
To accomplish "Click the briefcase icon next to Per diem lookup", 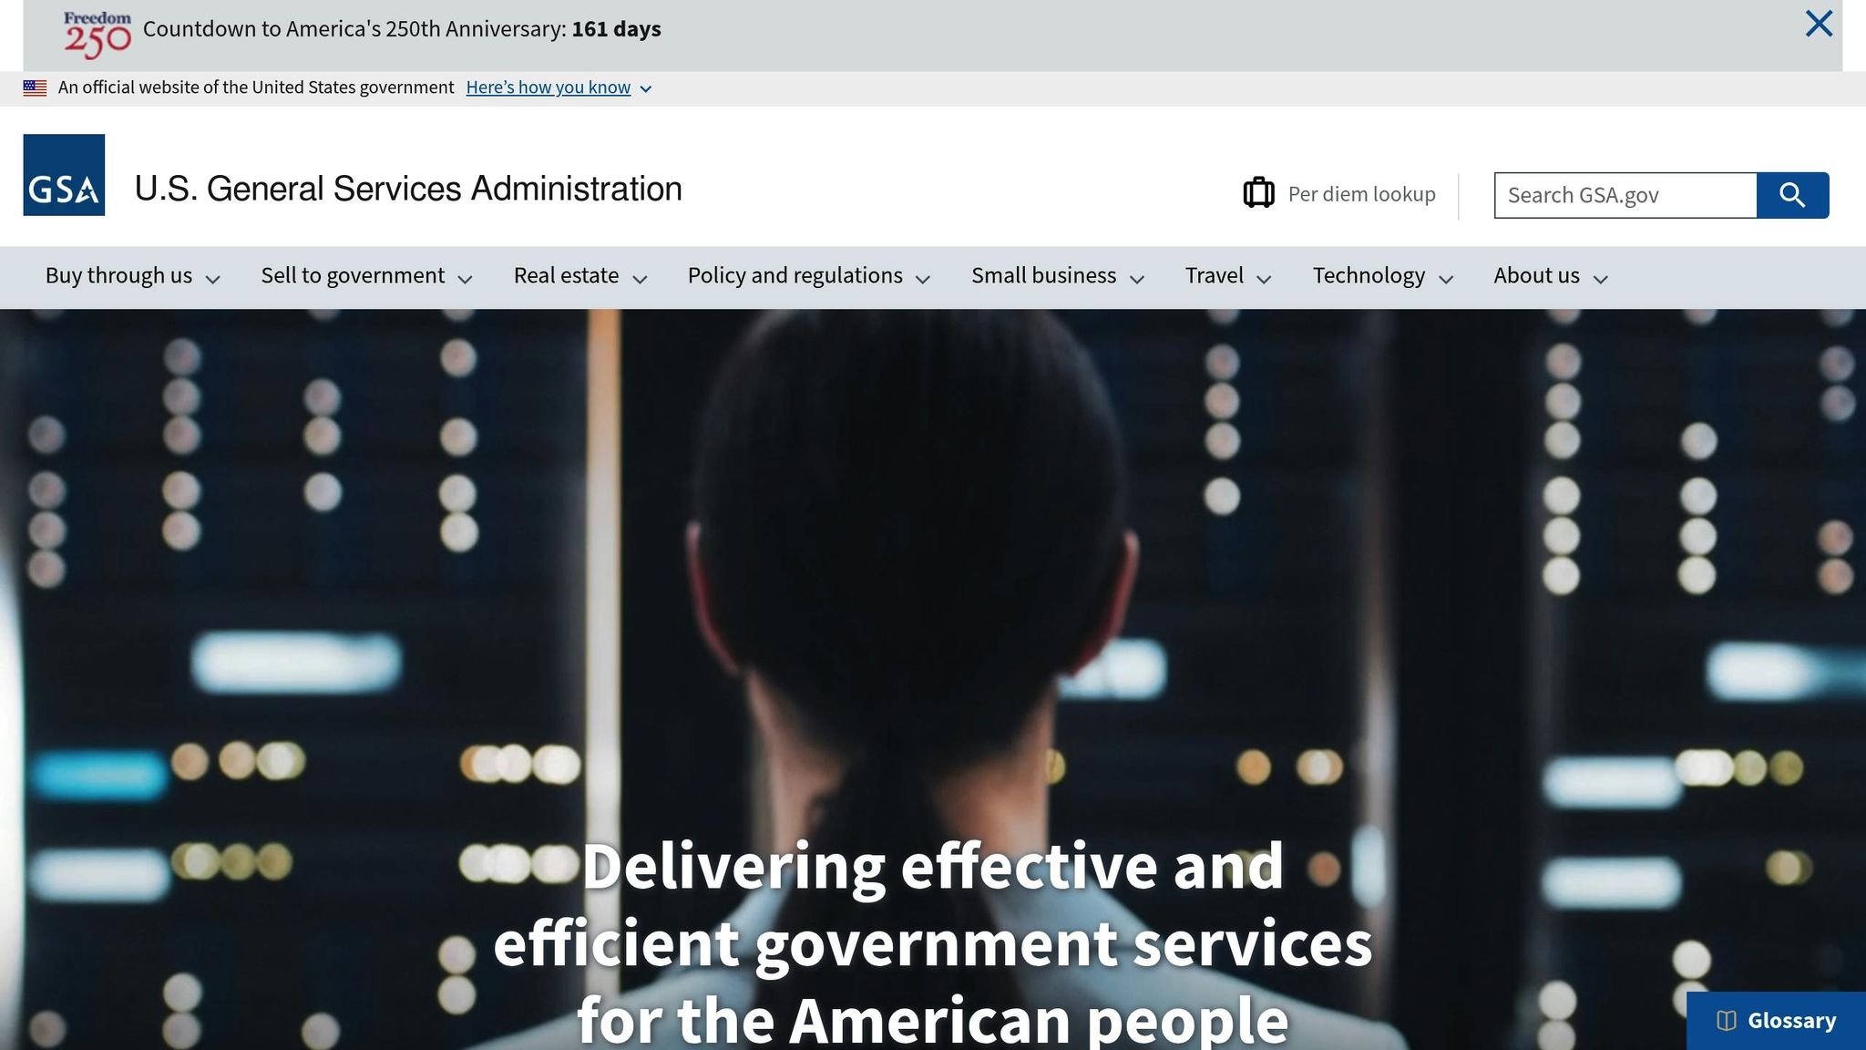I will 1259,193.
